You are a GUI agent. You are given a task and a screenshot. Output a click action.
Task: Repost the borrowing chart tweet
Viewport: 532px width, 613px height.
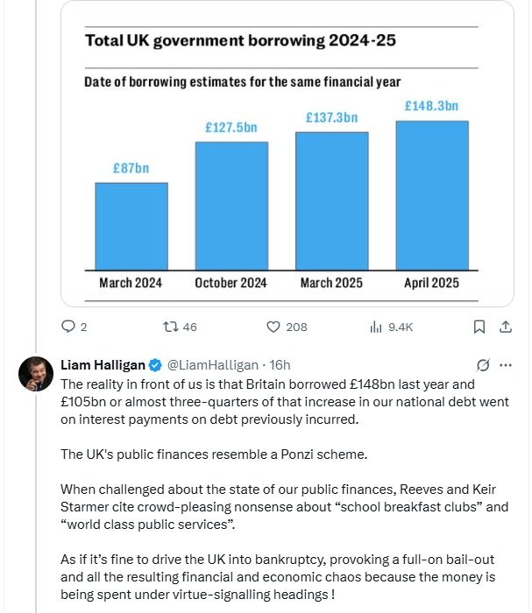pyautogui.click(x=171, y=327)
